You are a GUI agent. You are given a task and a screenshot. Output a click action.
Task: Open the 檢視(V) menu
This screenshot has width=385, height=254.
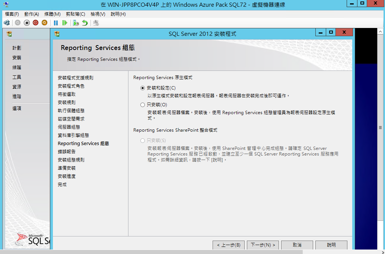pos(98,14)
